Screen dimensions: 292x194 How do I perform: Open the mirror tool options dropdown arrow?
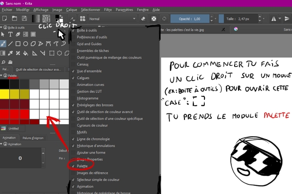click(x=280, y=18)
